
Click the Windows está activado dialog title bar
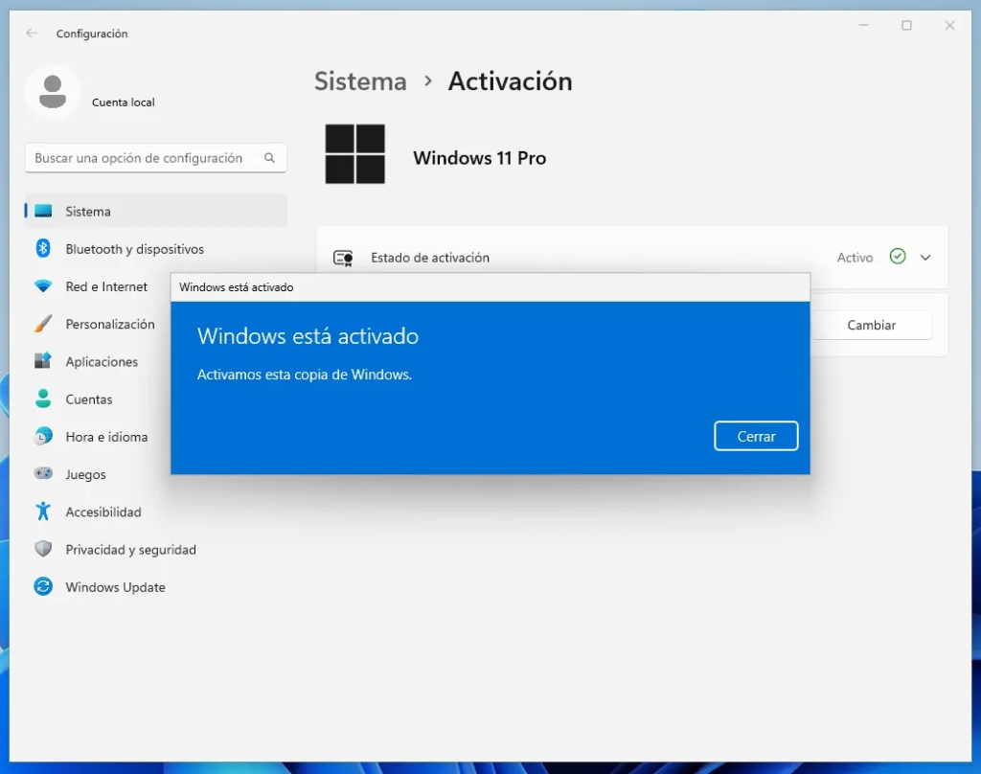click(x=490, y=287)
